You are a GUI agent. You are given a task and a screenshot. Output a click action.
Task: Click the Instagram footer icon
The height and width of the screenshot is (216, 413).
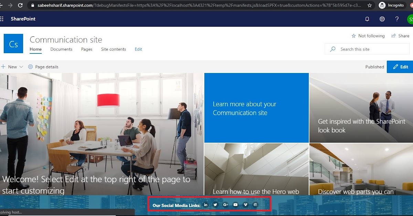(255, 204)
